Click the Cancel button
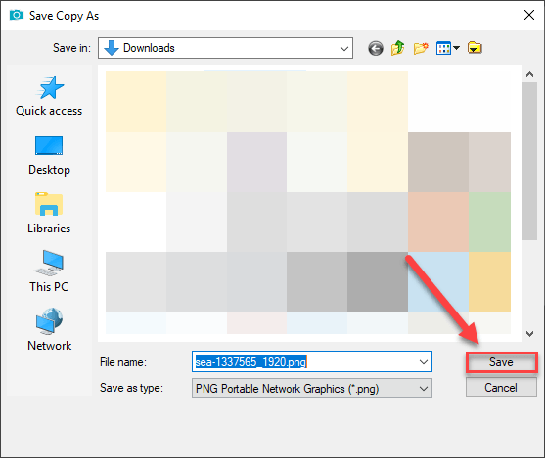This screenshot has height=458, width=545. (x=501, y=388)
